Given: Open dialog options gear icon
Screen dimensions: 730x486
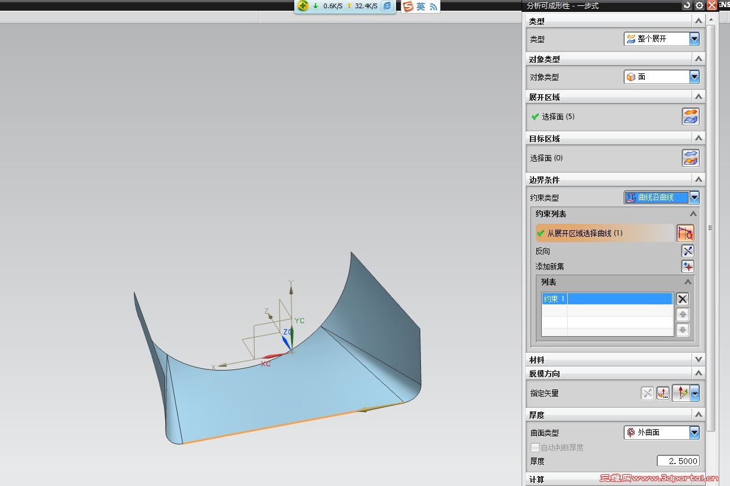Looking at the screenshot, I should [699, 5].
